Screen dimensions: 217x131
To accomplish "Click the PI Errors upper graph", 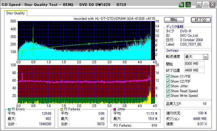I will click(86, 40).
